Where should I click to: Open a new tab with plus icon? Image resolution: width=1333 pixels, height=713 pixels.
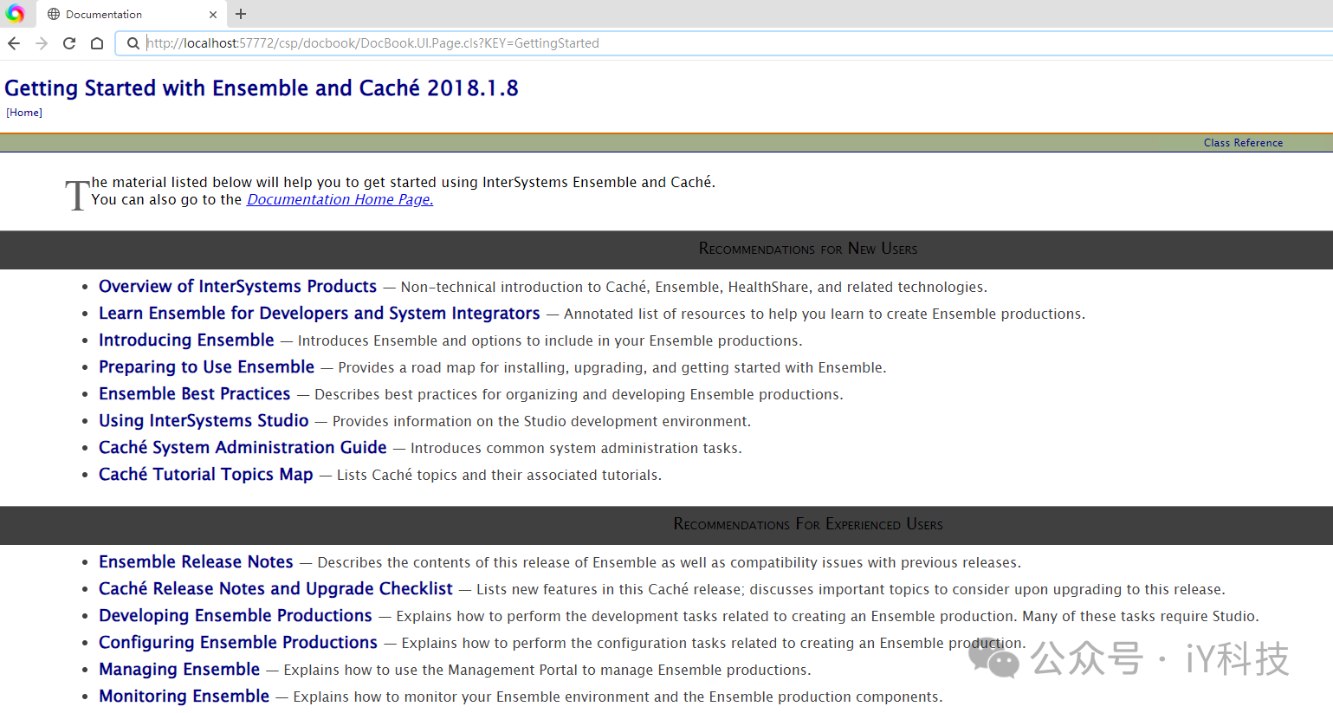(241, 14)
